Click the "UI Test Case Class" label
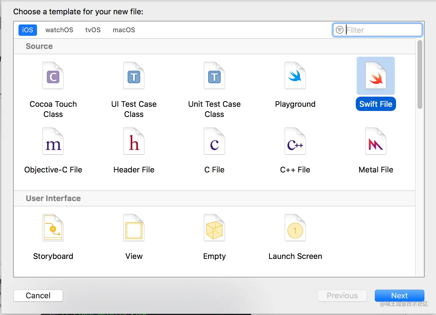Viewport: 436px width, 315px height. pos(134,109)
